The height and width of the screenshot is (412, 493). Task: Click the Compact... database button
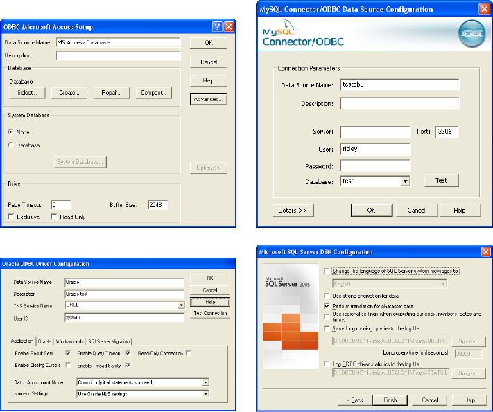[154, 93]
